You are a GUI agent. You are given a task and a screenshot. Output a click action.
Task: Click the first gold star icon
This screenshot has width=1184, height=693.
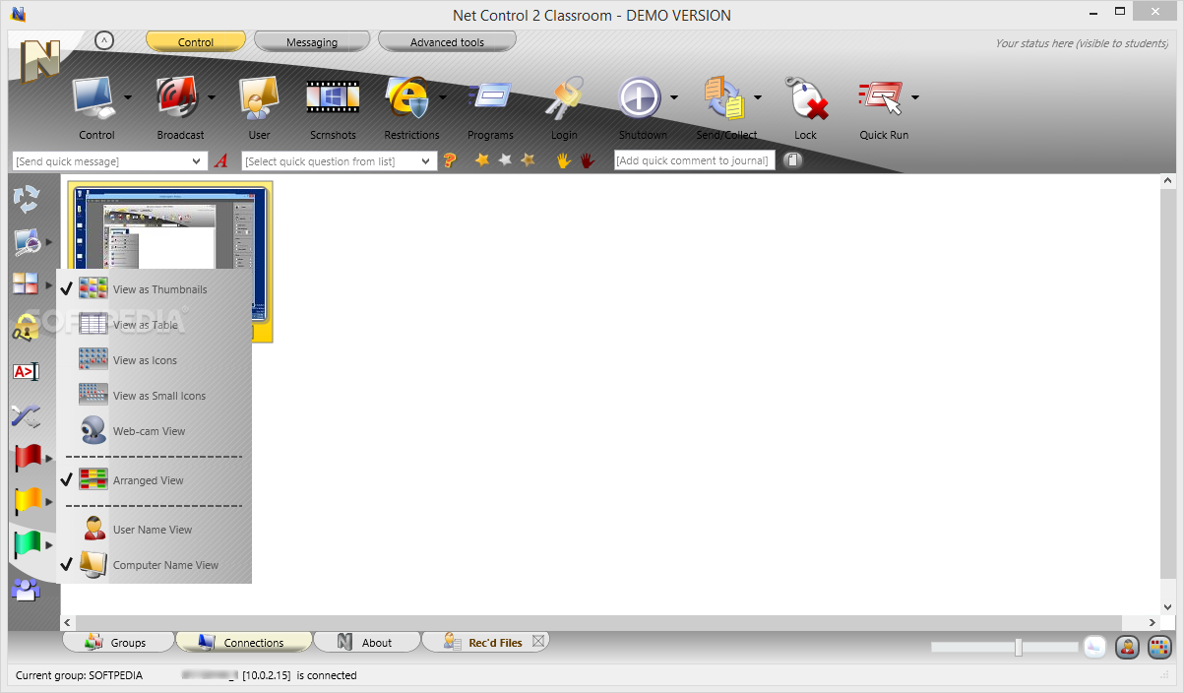tap(482, 159)
